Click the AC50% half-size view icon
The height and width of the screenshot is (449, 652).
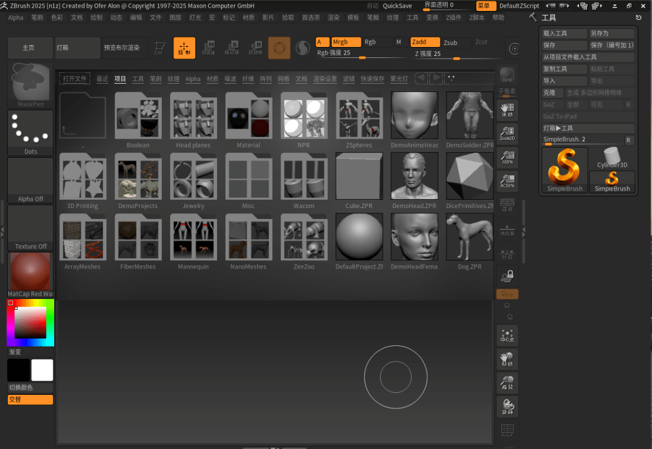tap(507, 181)
